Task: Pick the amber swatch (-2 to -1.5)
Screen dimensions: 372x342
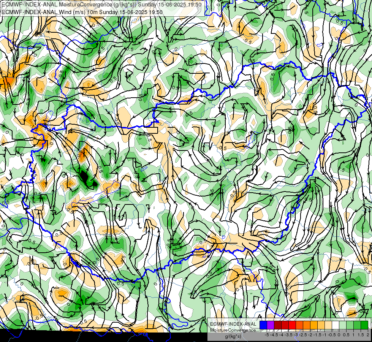Action: [x=314, y=325]
